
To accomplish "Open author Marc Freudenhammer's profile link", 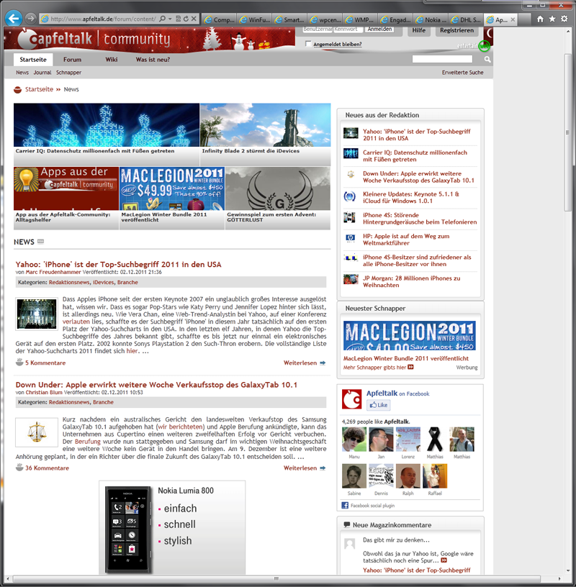I will [x=53, y=272].
